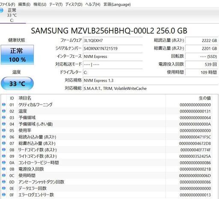Select the 総書き込み量 (ホスト) row name

point(37,143)
